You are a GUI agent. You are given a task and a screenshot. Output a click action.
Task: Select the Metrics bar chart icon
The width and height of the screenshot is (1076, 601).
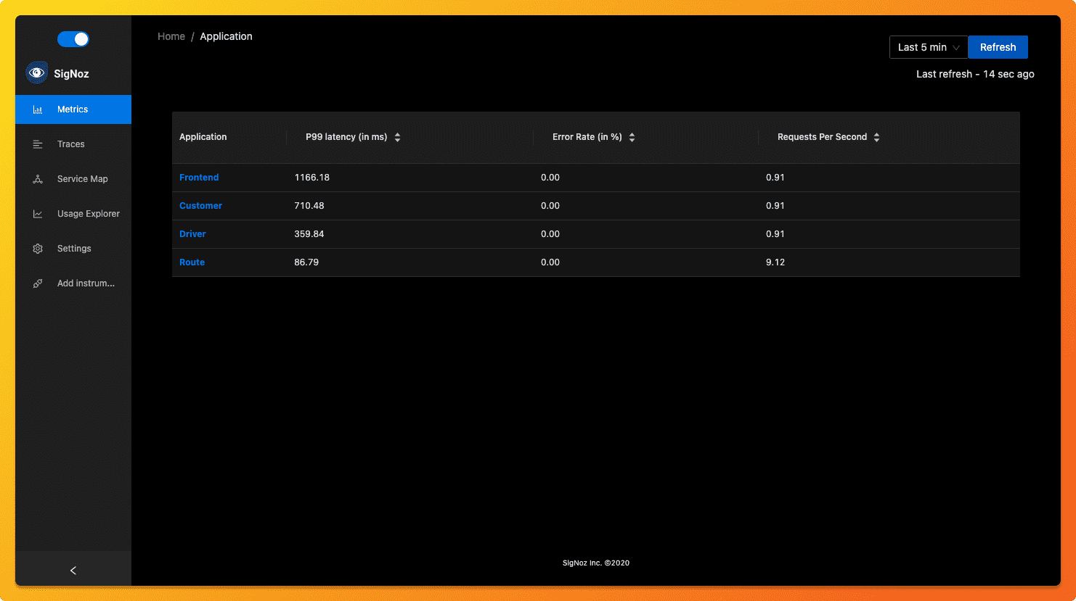[37, 109]
